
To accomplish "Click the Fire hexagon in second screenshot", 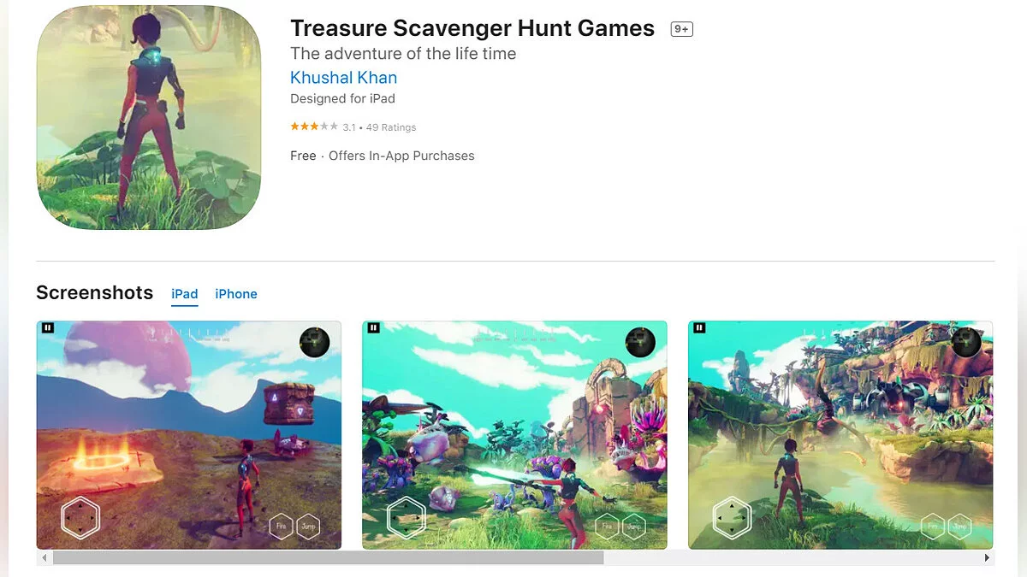I will tap(607, 527).
